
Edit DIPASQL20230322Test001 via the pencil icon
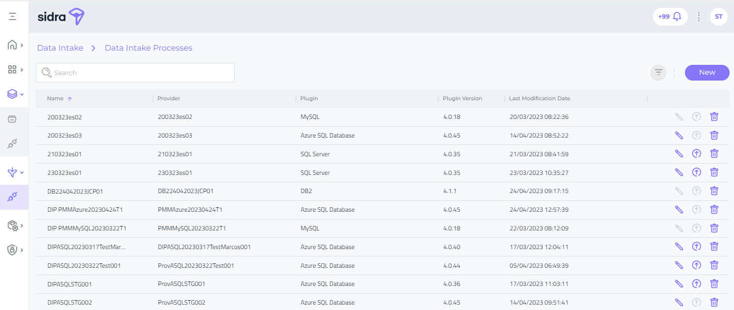[x=679, y=265]
